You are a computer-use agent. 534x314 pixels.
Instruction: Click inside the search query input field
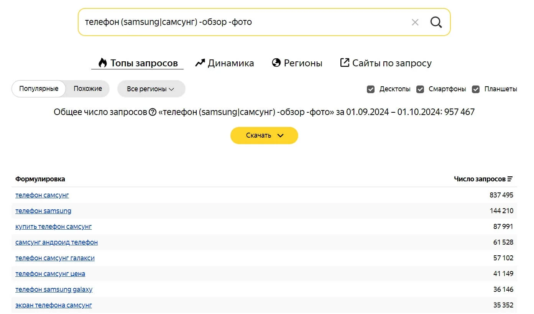(x=242, y=22)
